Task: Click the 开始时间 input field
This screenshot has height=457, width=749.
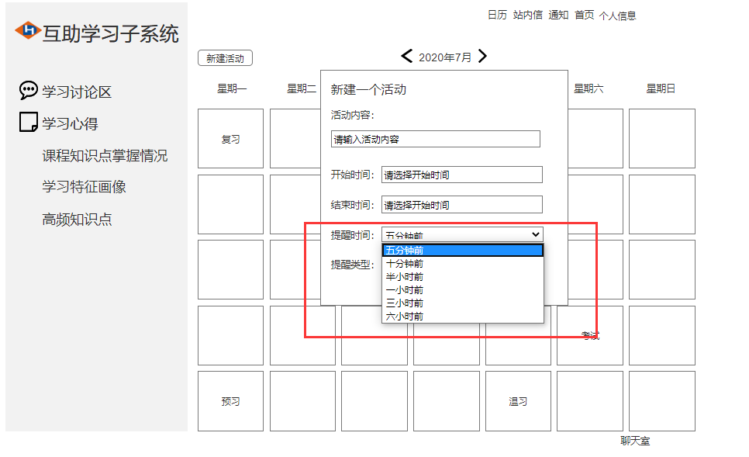Action: click(x=461, y=175)
